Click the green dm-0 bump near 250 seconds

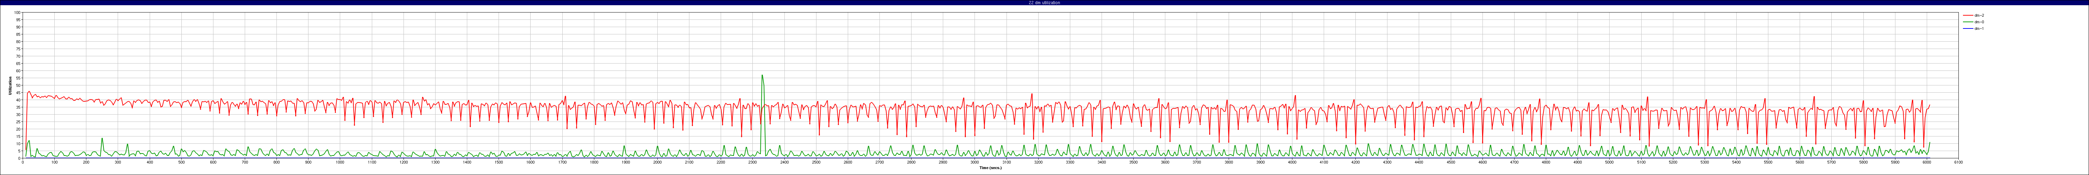tap(102, 139)
